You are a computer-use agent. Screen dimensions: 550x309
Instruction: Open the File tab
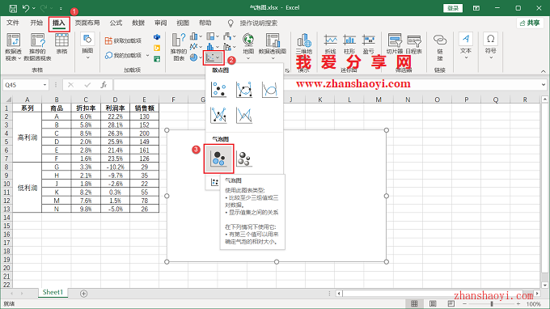(13, 23)
